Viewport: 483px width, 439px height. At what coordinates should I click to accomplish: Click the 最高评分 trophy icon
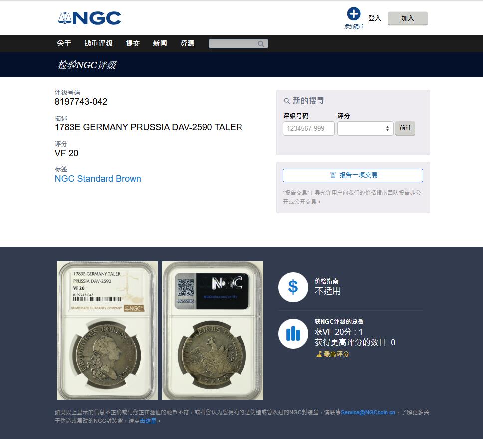(x=319, y=354)
